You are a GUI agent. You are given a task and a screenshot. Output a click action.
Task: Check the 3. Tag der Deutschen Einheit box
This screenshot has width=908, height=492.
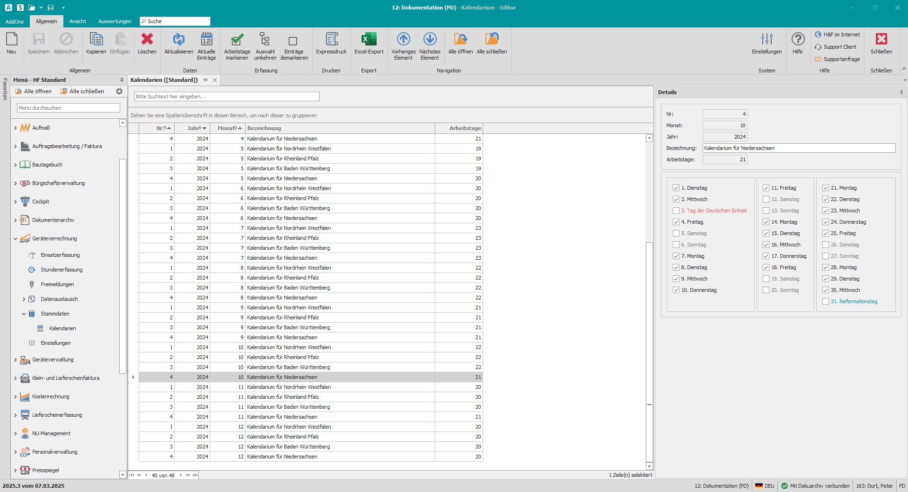click(676, 211)
